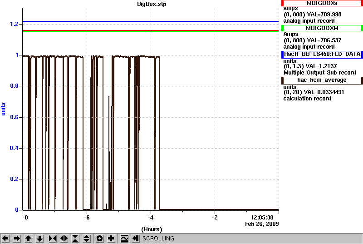Click the Multiple Output Sub record text
Image resolution: width=363 pixels, height=244 pixels.
click(320, 73)
